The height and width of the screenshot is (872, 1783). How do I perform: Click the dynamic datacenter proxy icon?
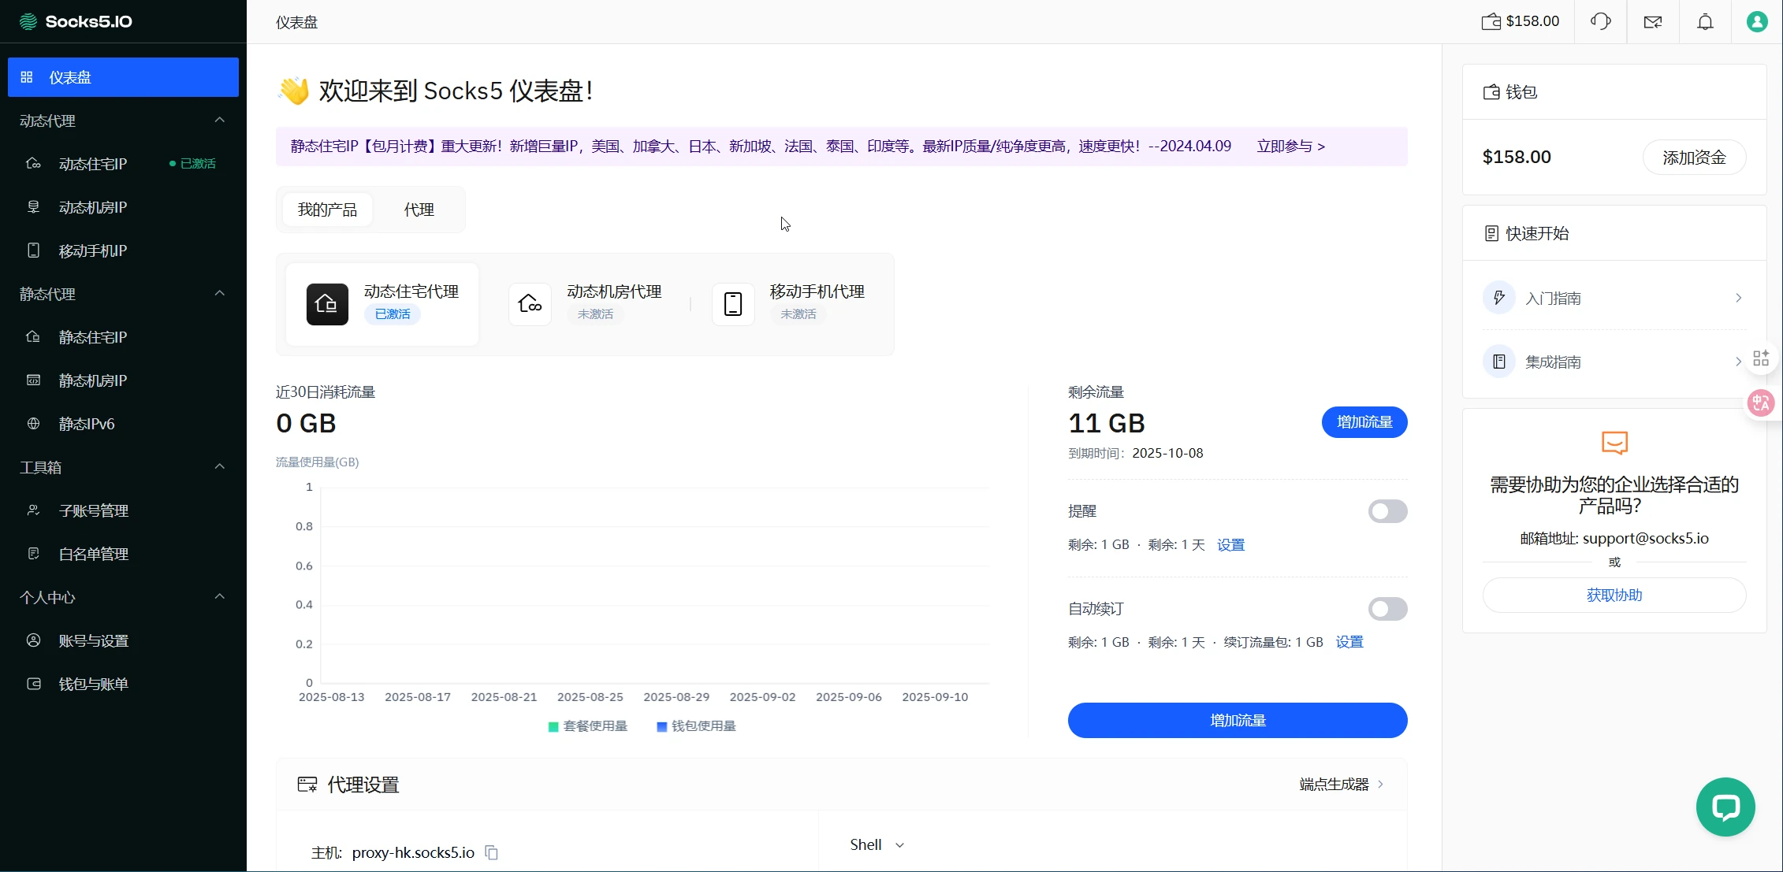tap(530, 304)
